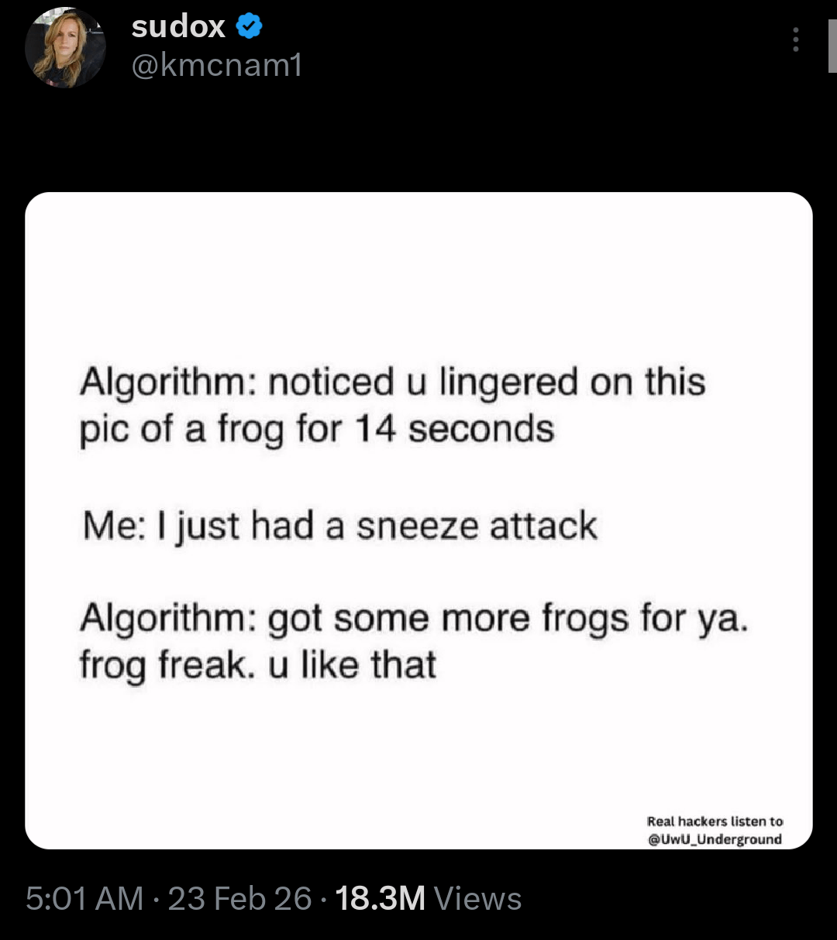Click the 18.3M view count
837x940 pixels.
(x=381, y=899)
